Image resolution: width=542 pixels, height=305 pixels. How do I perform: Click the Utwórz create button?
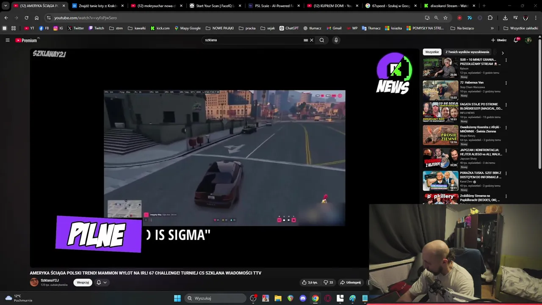[x=499, y=40]
